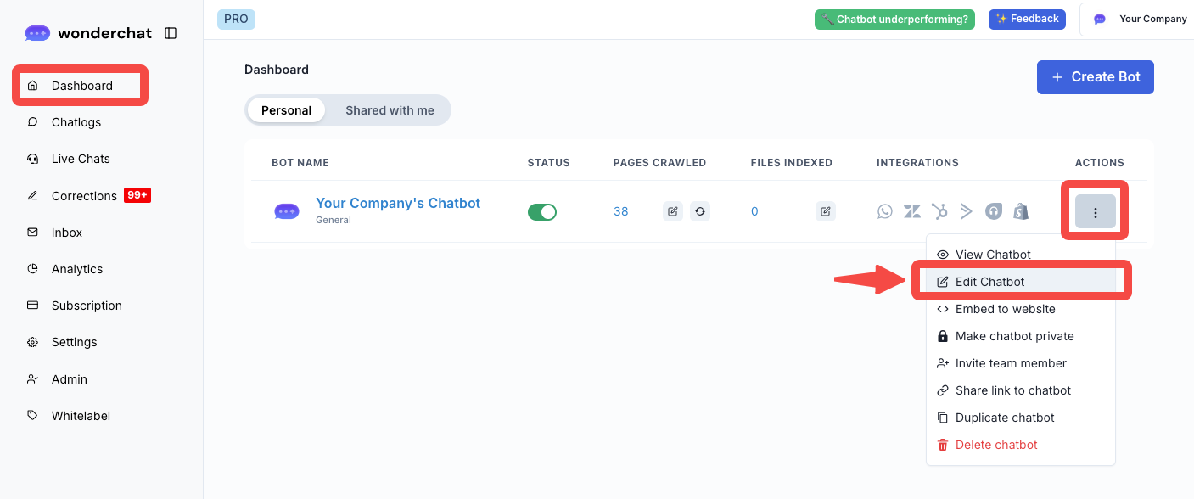Screen dimensions: 1194x499
Task: Choose Delete chatbot in the actions menu
Action: (995, 445)
